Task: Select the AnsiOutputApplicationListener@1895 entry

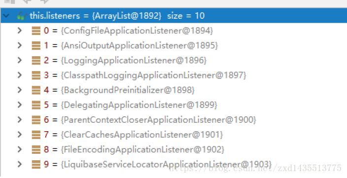Action: point(139,45)
